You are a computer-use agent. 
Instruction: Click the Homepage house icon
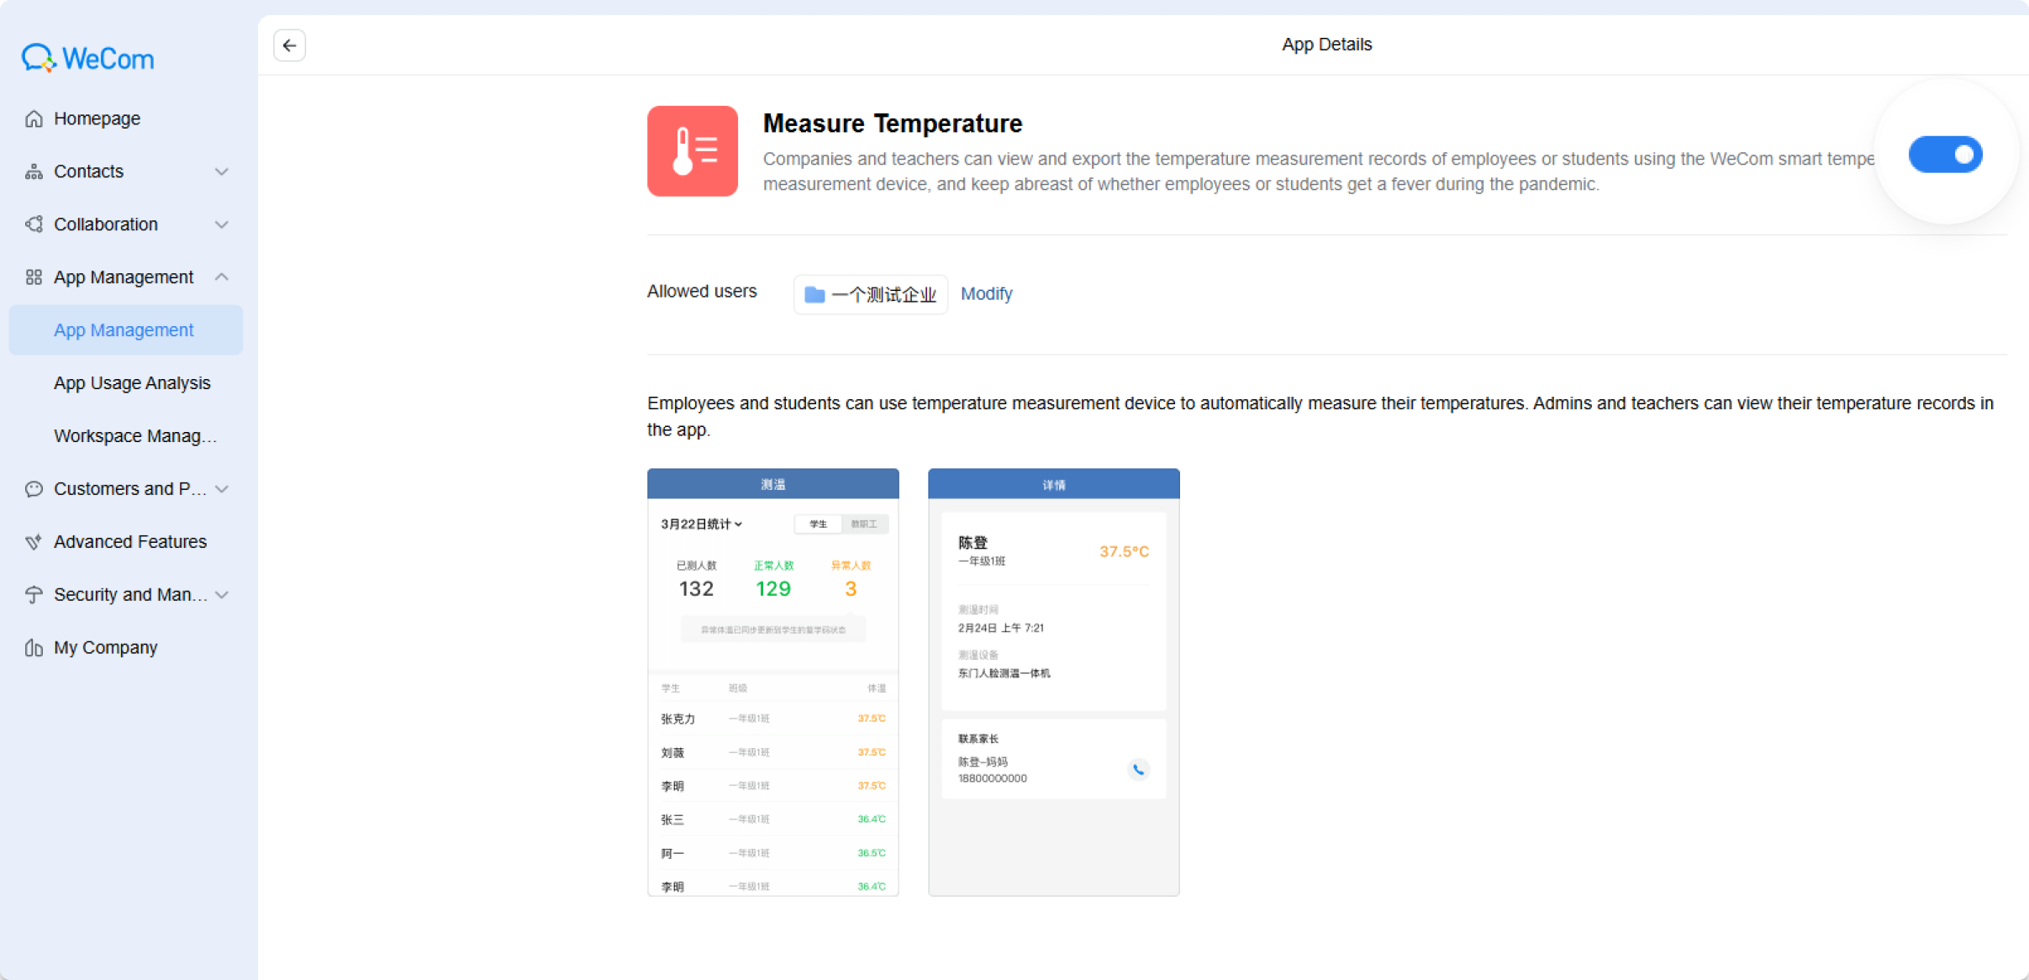(x=34, y=119)
